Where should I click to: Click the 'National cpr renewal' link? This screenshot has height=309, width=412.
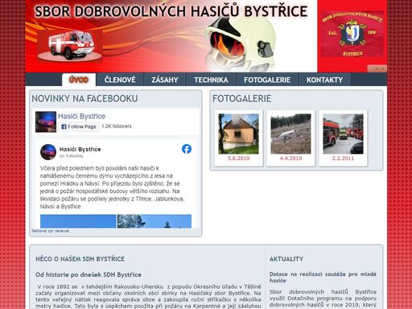(x=51, y=231)
